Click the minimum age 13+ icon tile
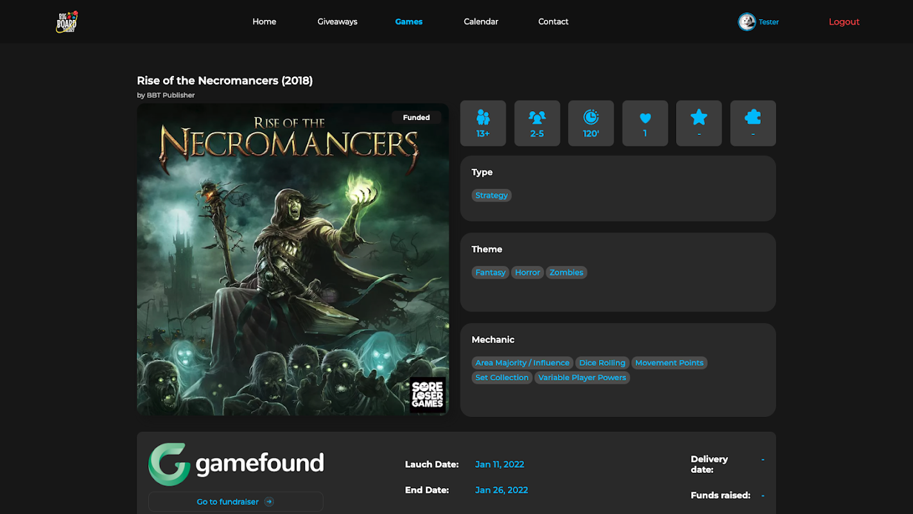This screenshot has height=514, width=913. [483, 123]
